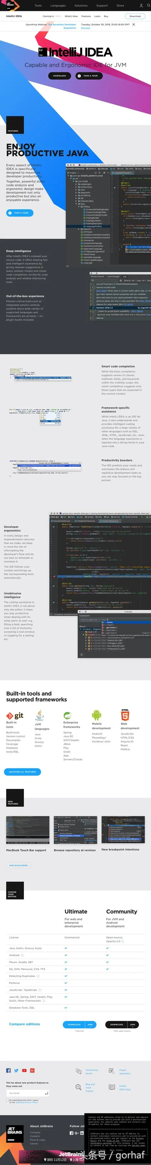Open the Languages menu
Viewport: 151px width, 1165px height.
click(x=58, y=6)
